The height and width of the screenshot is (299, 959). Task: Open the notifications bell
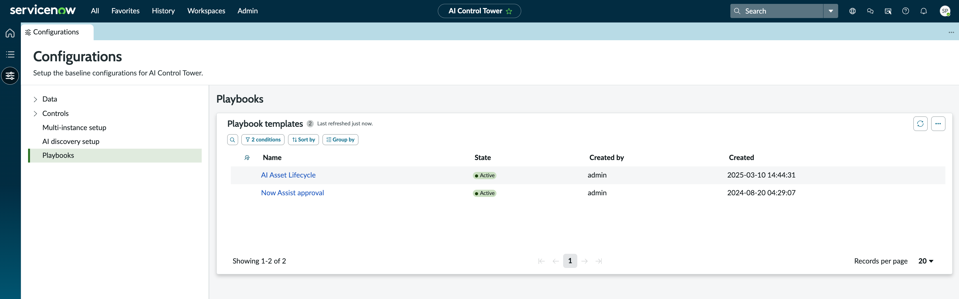pos(924,11)
